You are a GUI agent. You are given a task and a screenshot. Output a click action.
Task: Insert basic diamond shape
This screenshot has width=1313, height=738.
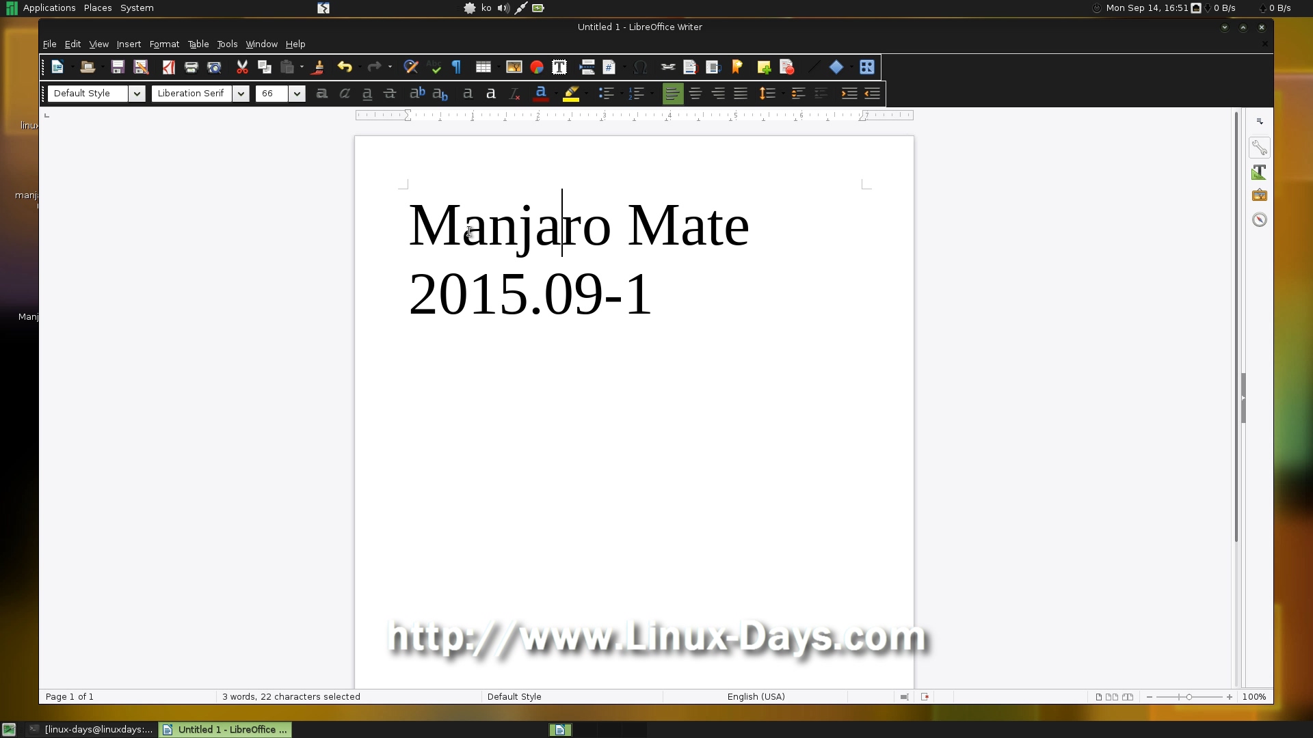836,67
